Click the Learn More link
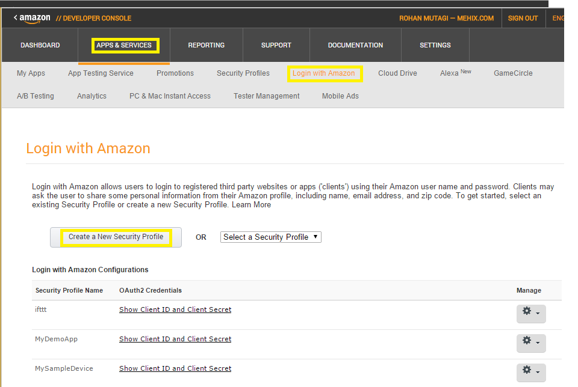Viewport: 578px width, 387px height. [x=252, y=205]
